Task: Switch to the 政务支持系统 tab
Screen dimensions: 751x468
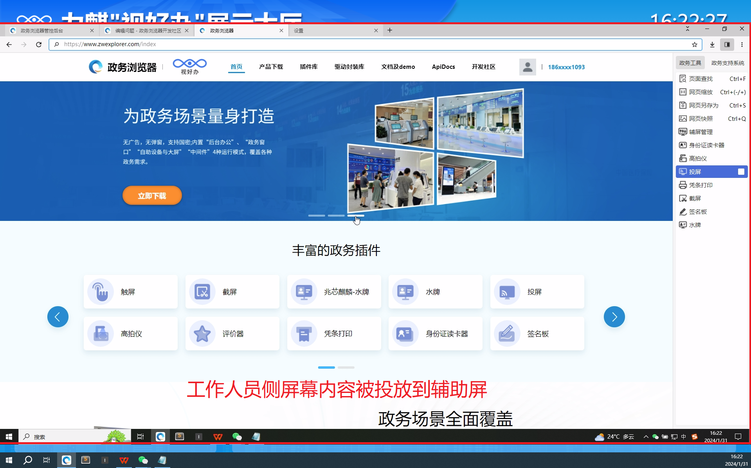Action: point(728,63)
